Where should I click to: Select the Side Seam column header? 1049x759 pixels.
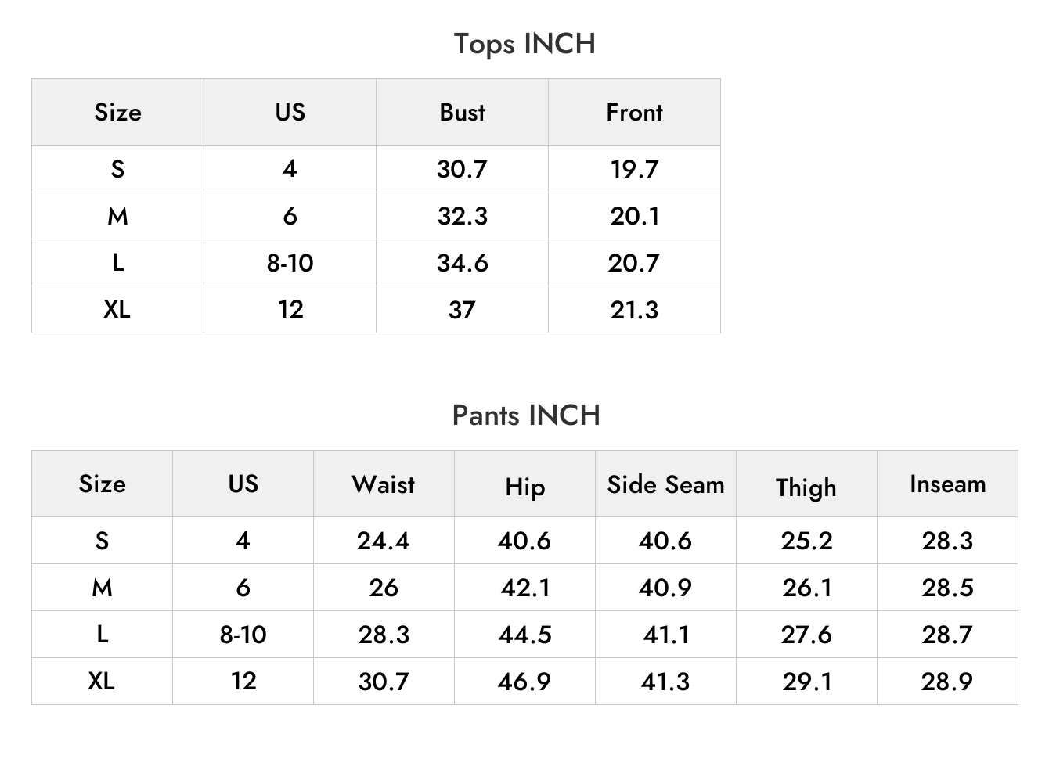[x=665, y=484]
